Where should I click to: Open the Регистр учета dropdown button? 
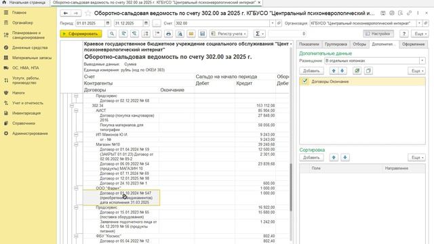coord(229,34)
